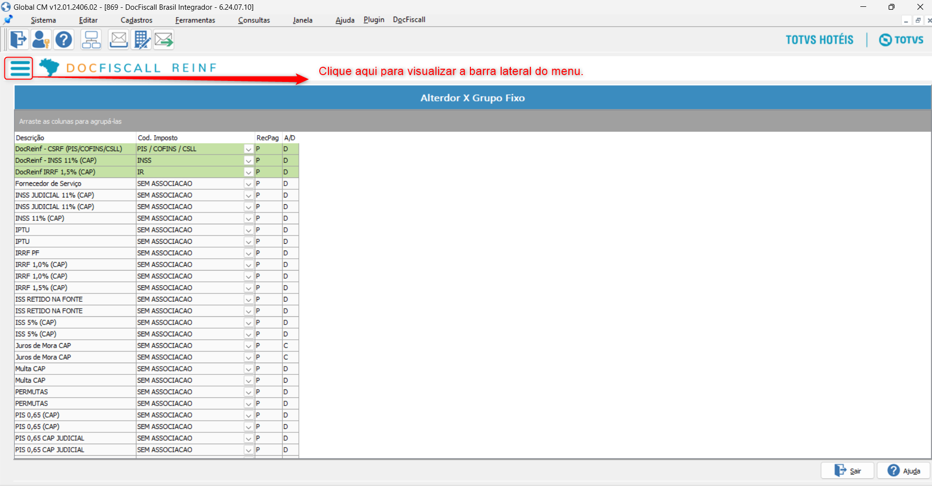
Task: Sort by the Cod. Imposto column header
Action: [x=195, y=138]
